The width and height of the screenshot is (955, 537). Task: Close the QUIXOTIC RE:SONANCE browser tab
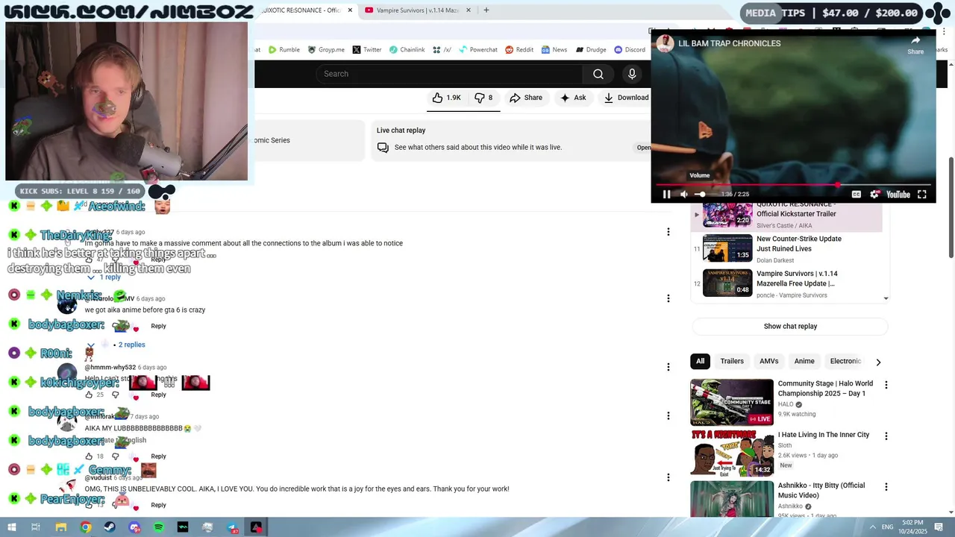click(350, 10)
